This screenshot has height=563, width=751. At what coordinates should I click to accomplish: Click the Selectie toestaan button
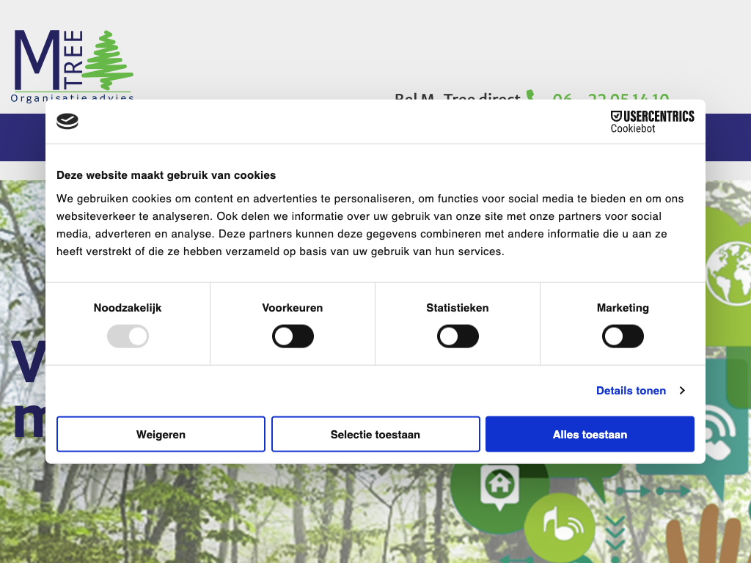tap(375, 435)
